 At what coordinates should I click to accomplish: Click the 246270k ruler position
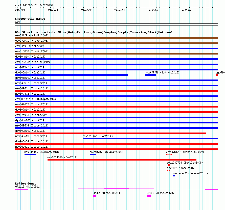coord(153,10)
